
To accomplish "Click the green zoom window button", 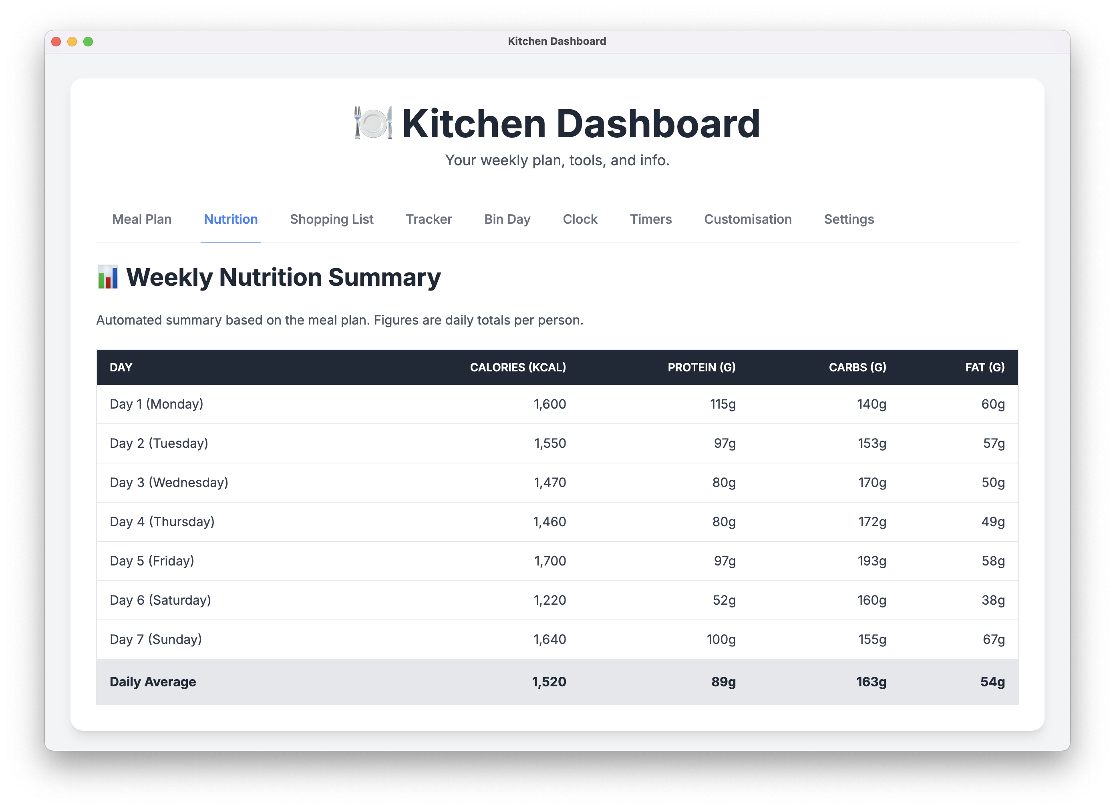I will pyautogui.click(x=88, y=42).
